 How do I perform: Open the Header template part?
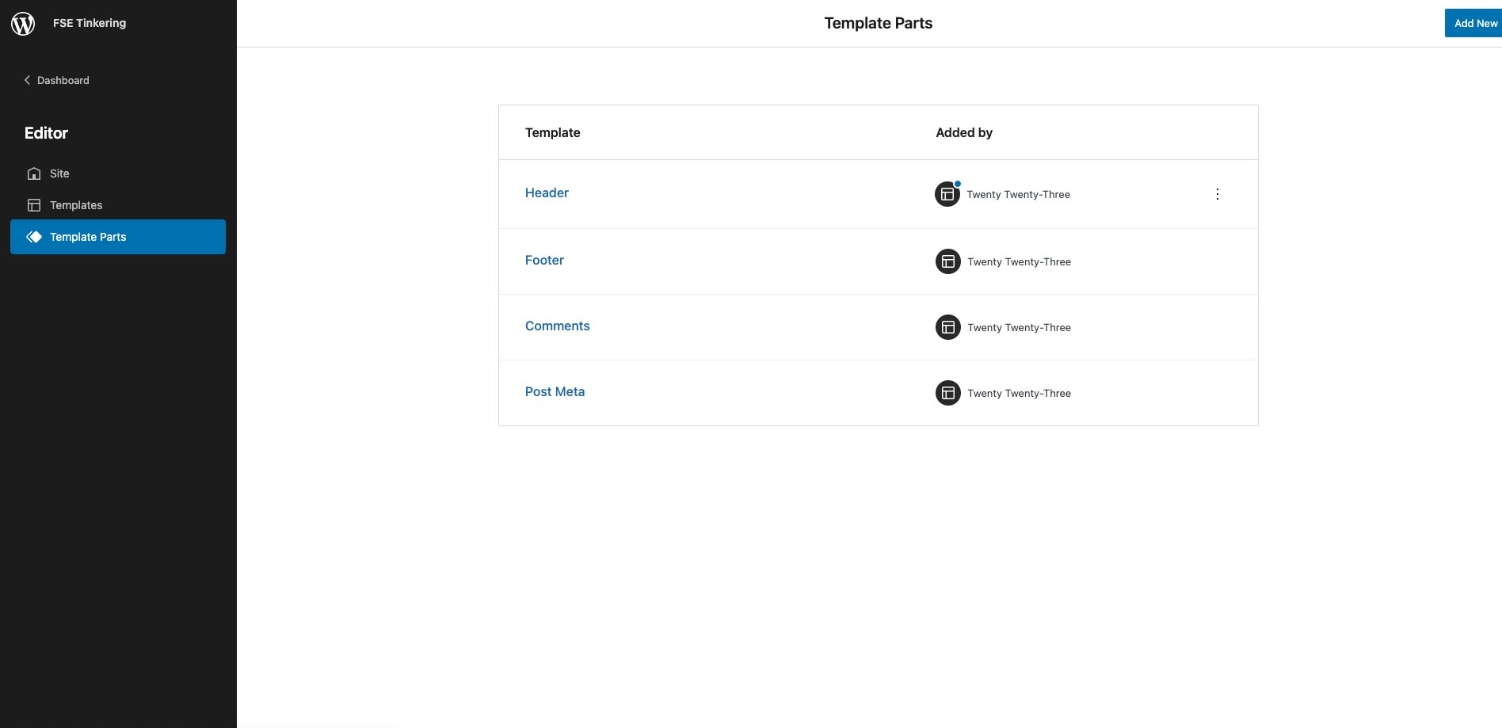pos(547,192)
